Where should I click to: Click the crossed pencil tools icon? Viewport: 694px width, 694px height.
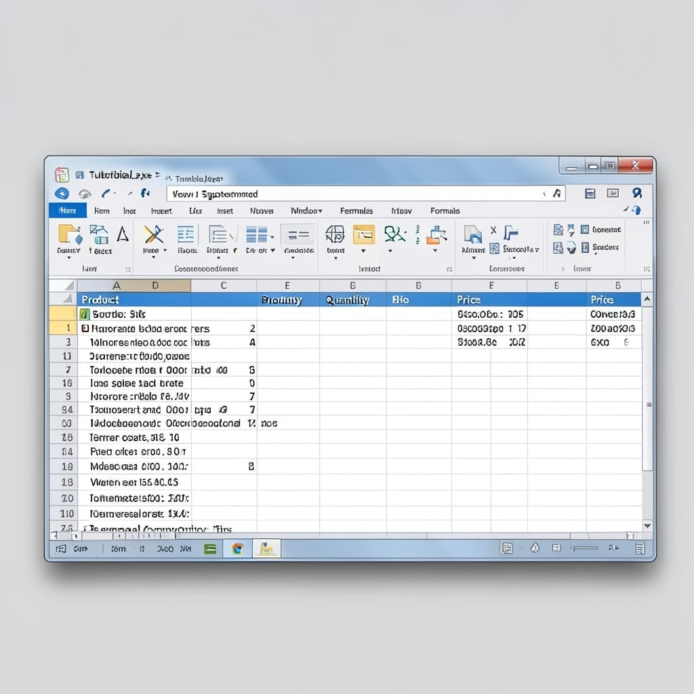[154, 234]
